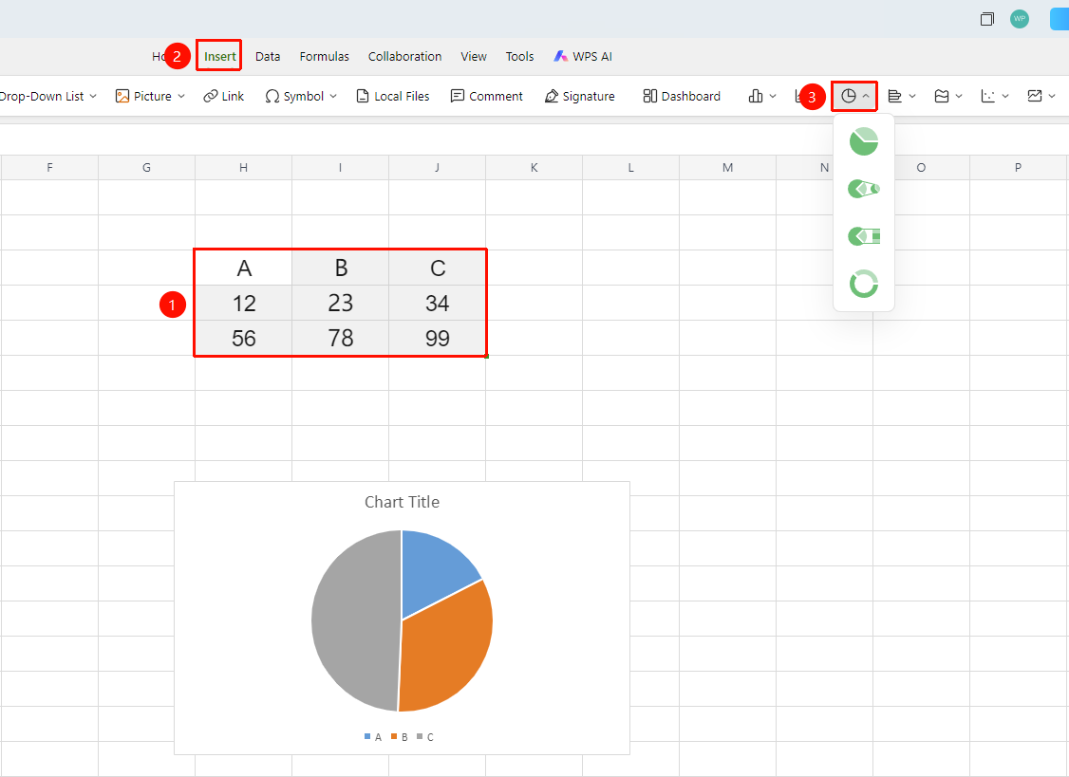Image resolution: width=1069 pixels, height=777 pixels.
Task: Insert a Picture from the toolbar
Action: pyautogui.click(x=143, y=96)
